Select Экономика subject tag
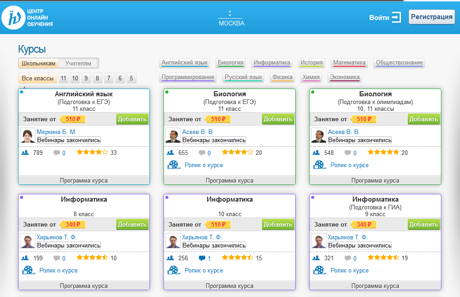460x297 pixels. click(x=345, y=78)
